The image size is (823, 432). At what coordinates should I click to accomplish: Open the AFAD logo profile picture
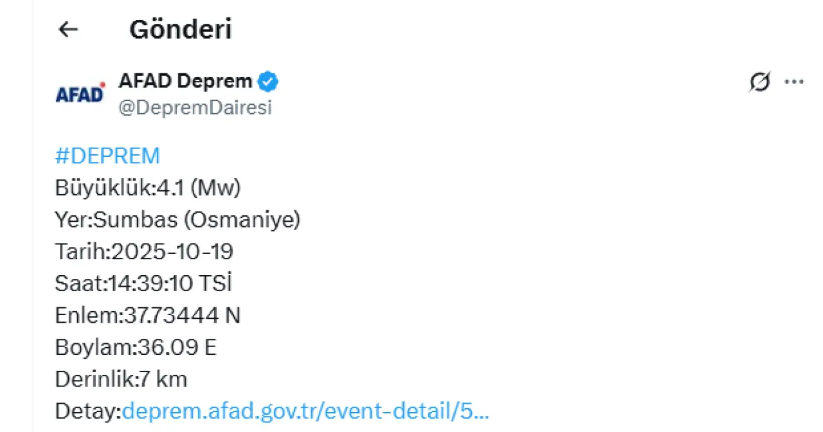pyautogui.click(x=80, y=94)
